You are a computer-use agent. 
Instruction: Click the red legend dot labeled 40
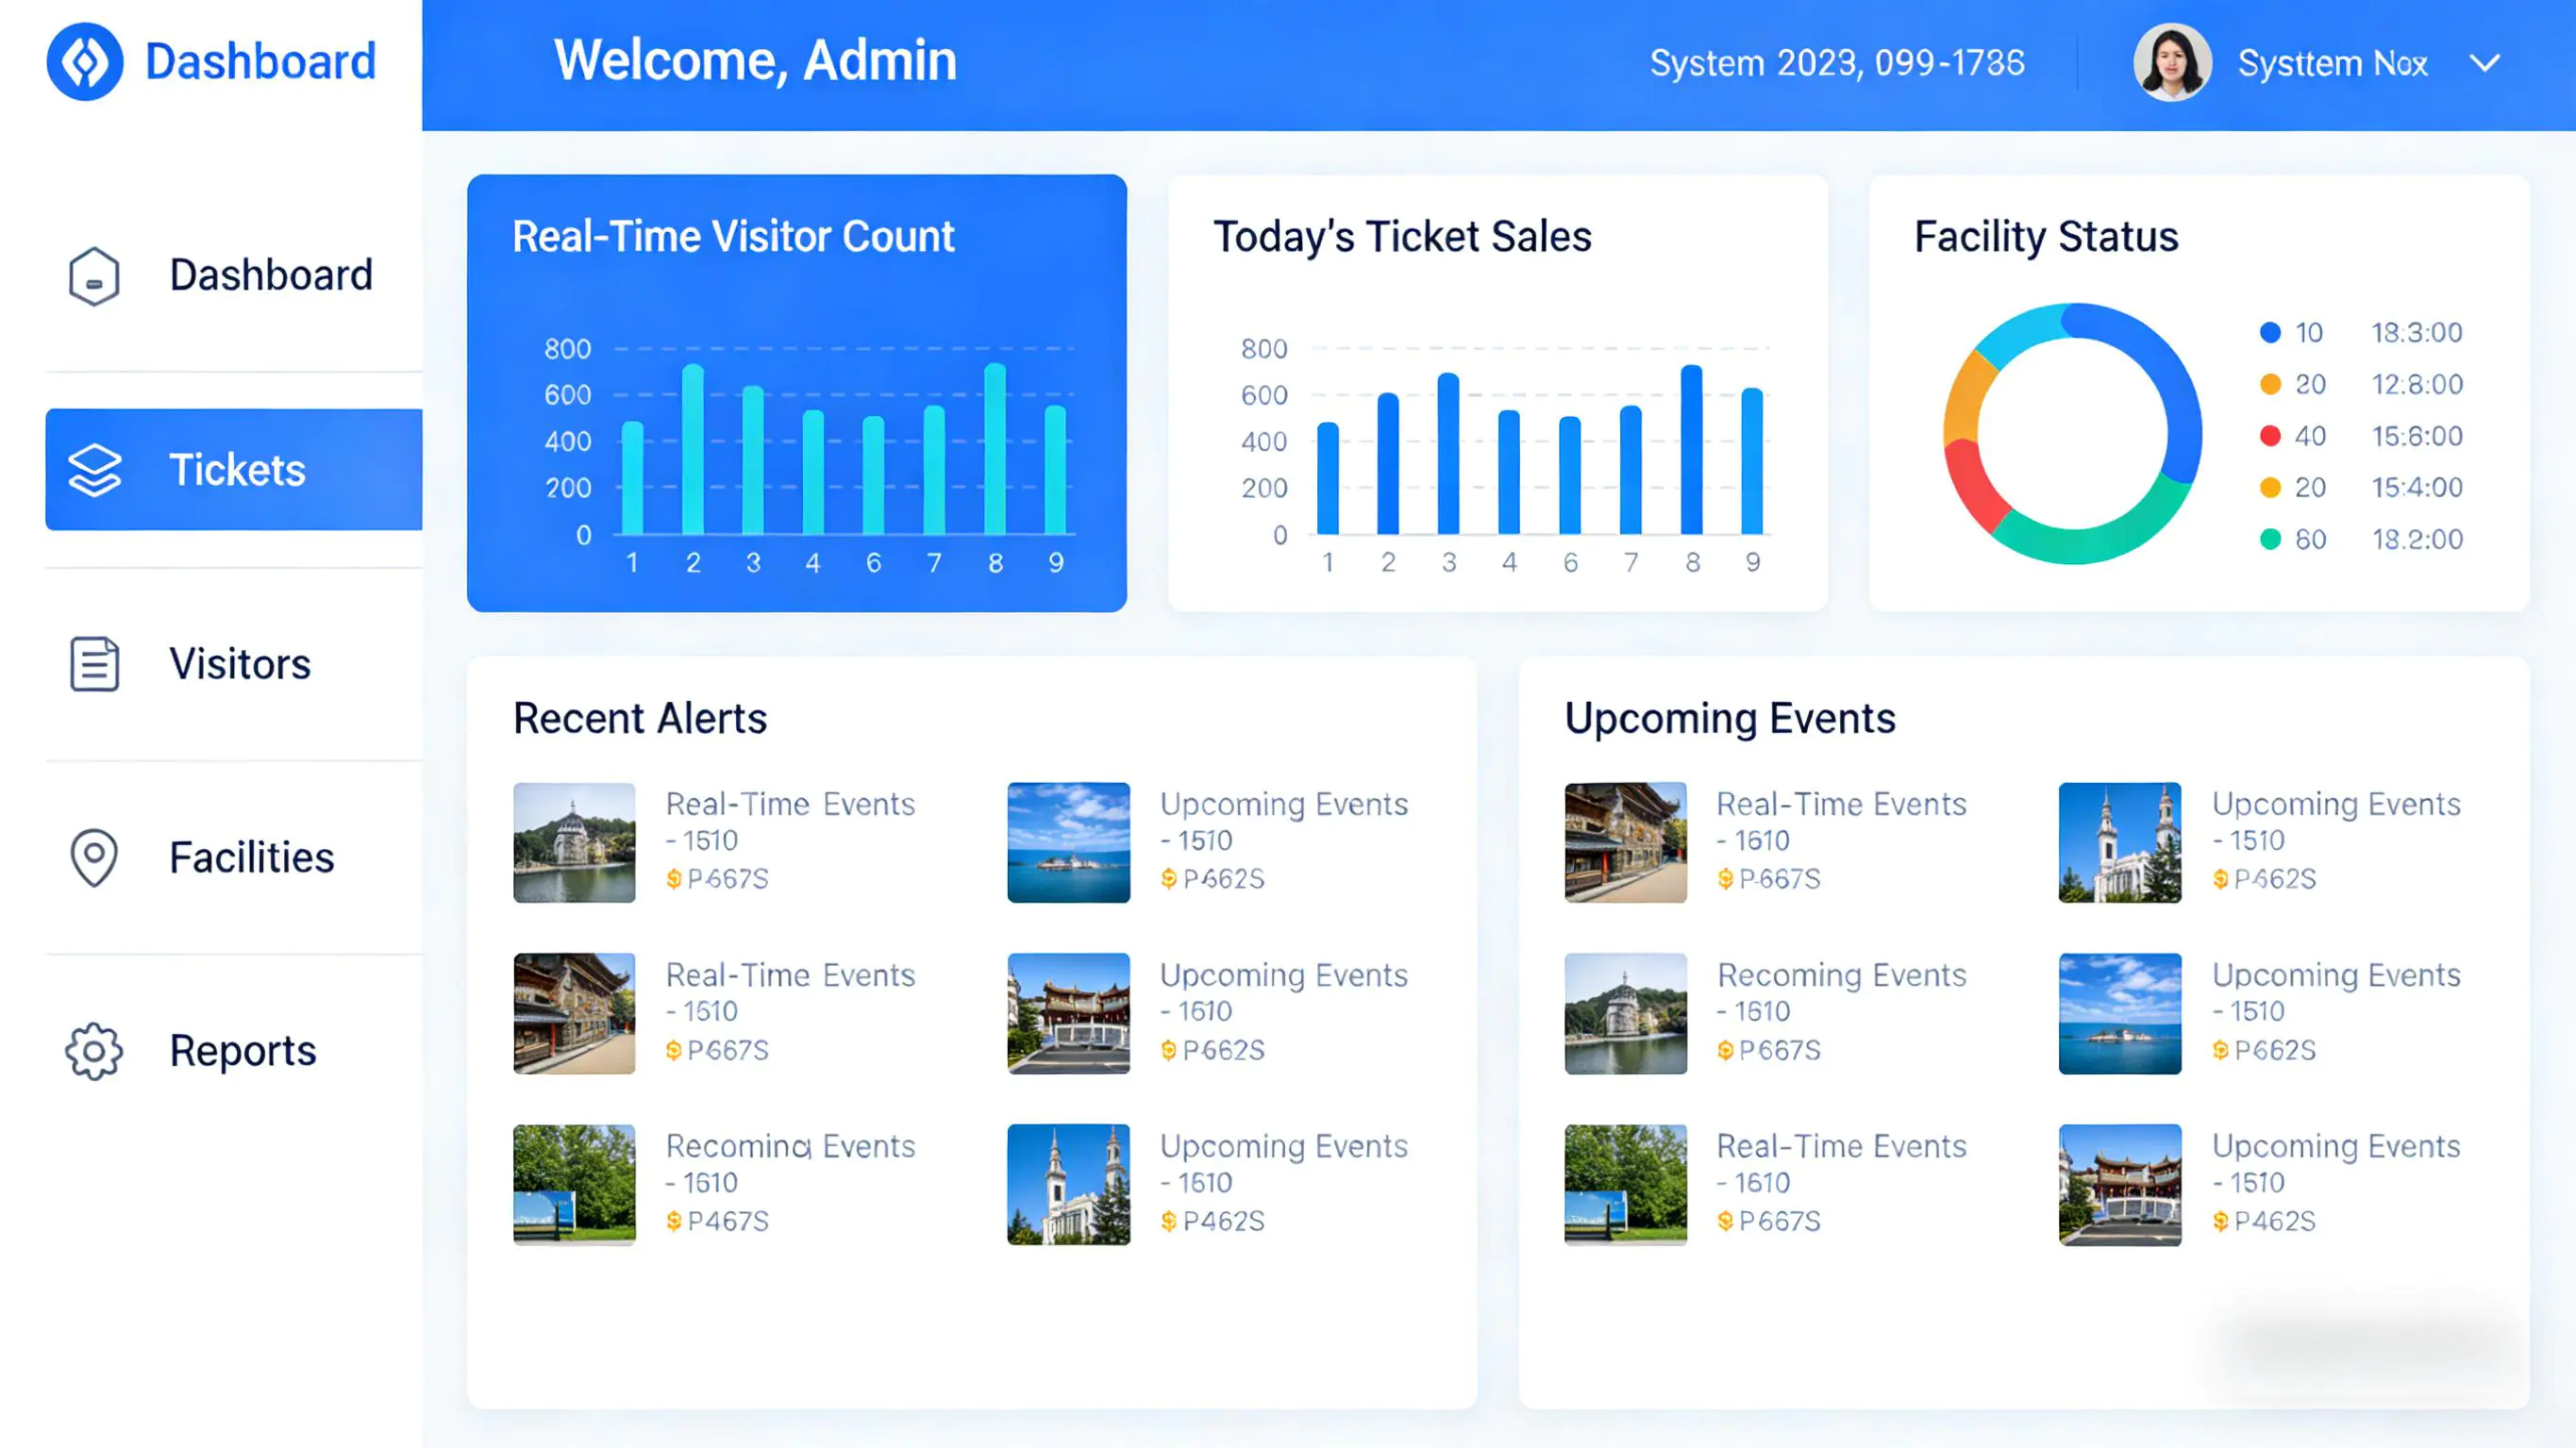click(2270, 436)
